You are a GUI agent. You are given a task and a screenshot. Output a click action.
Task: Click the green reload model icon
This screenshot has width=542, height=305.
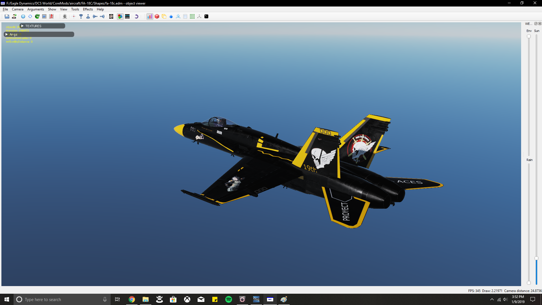point(37,16)
